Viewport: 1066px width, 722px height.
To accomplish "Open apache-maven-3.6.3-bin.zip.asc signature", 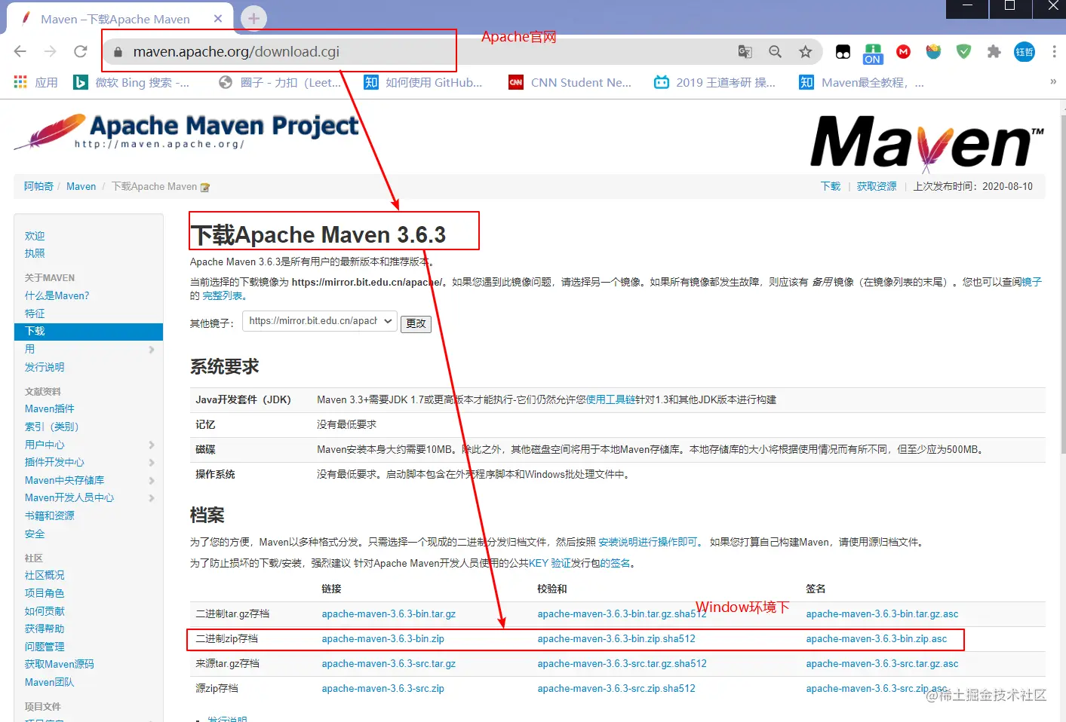I will (x=876, y=638).
